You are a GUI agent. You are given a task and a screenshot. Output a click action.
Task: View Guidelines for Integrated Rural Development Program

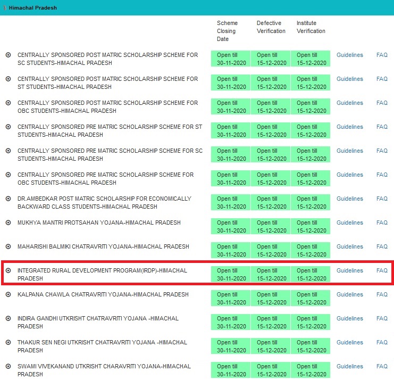click(x=349, y=270)
